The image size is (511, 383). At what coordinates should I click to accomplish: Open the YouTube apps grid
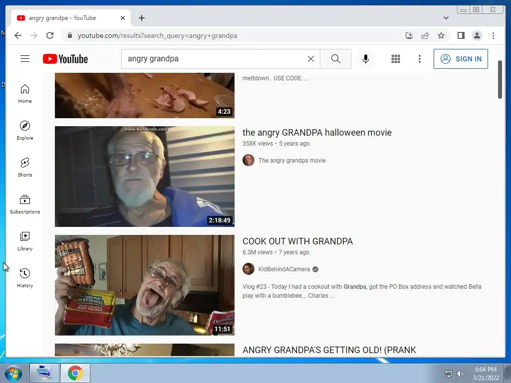click(x=396, y=59)
